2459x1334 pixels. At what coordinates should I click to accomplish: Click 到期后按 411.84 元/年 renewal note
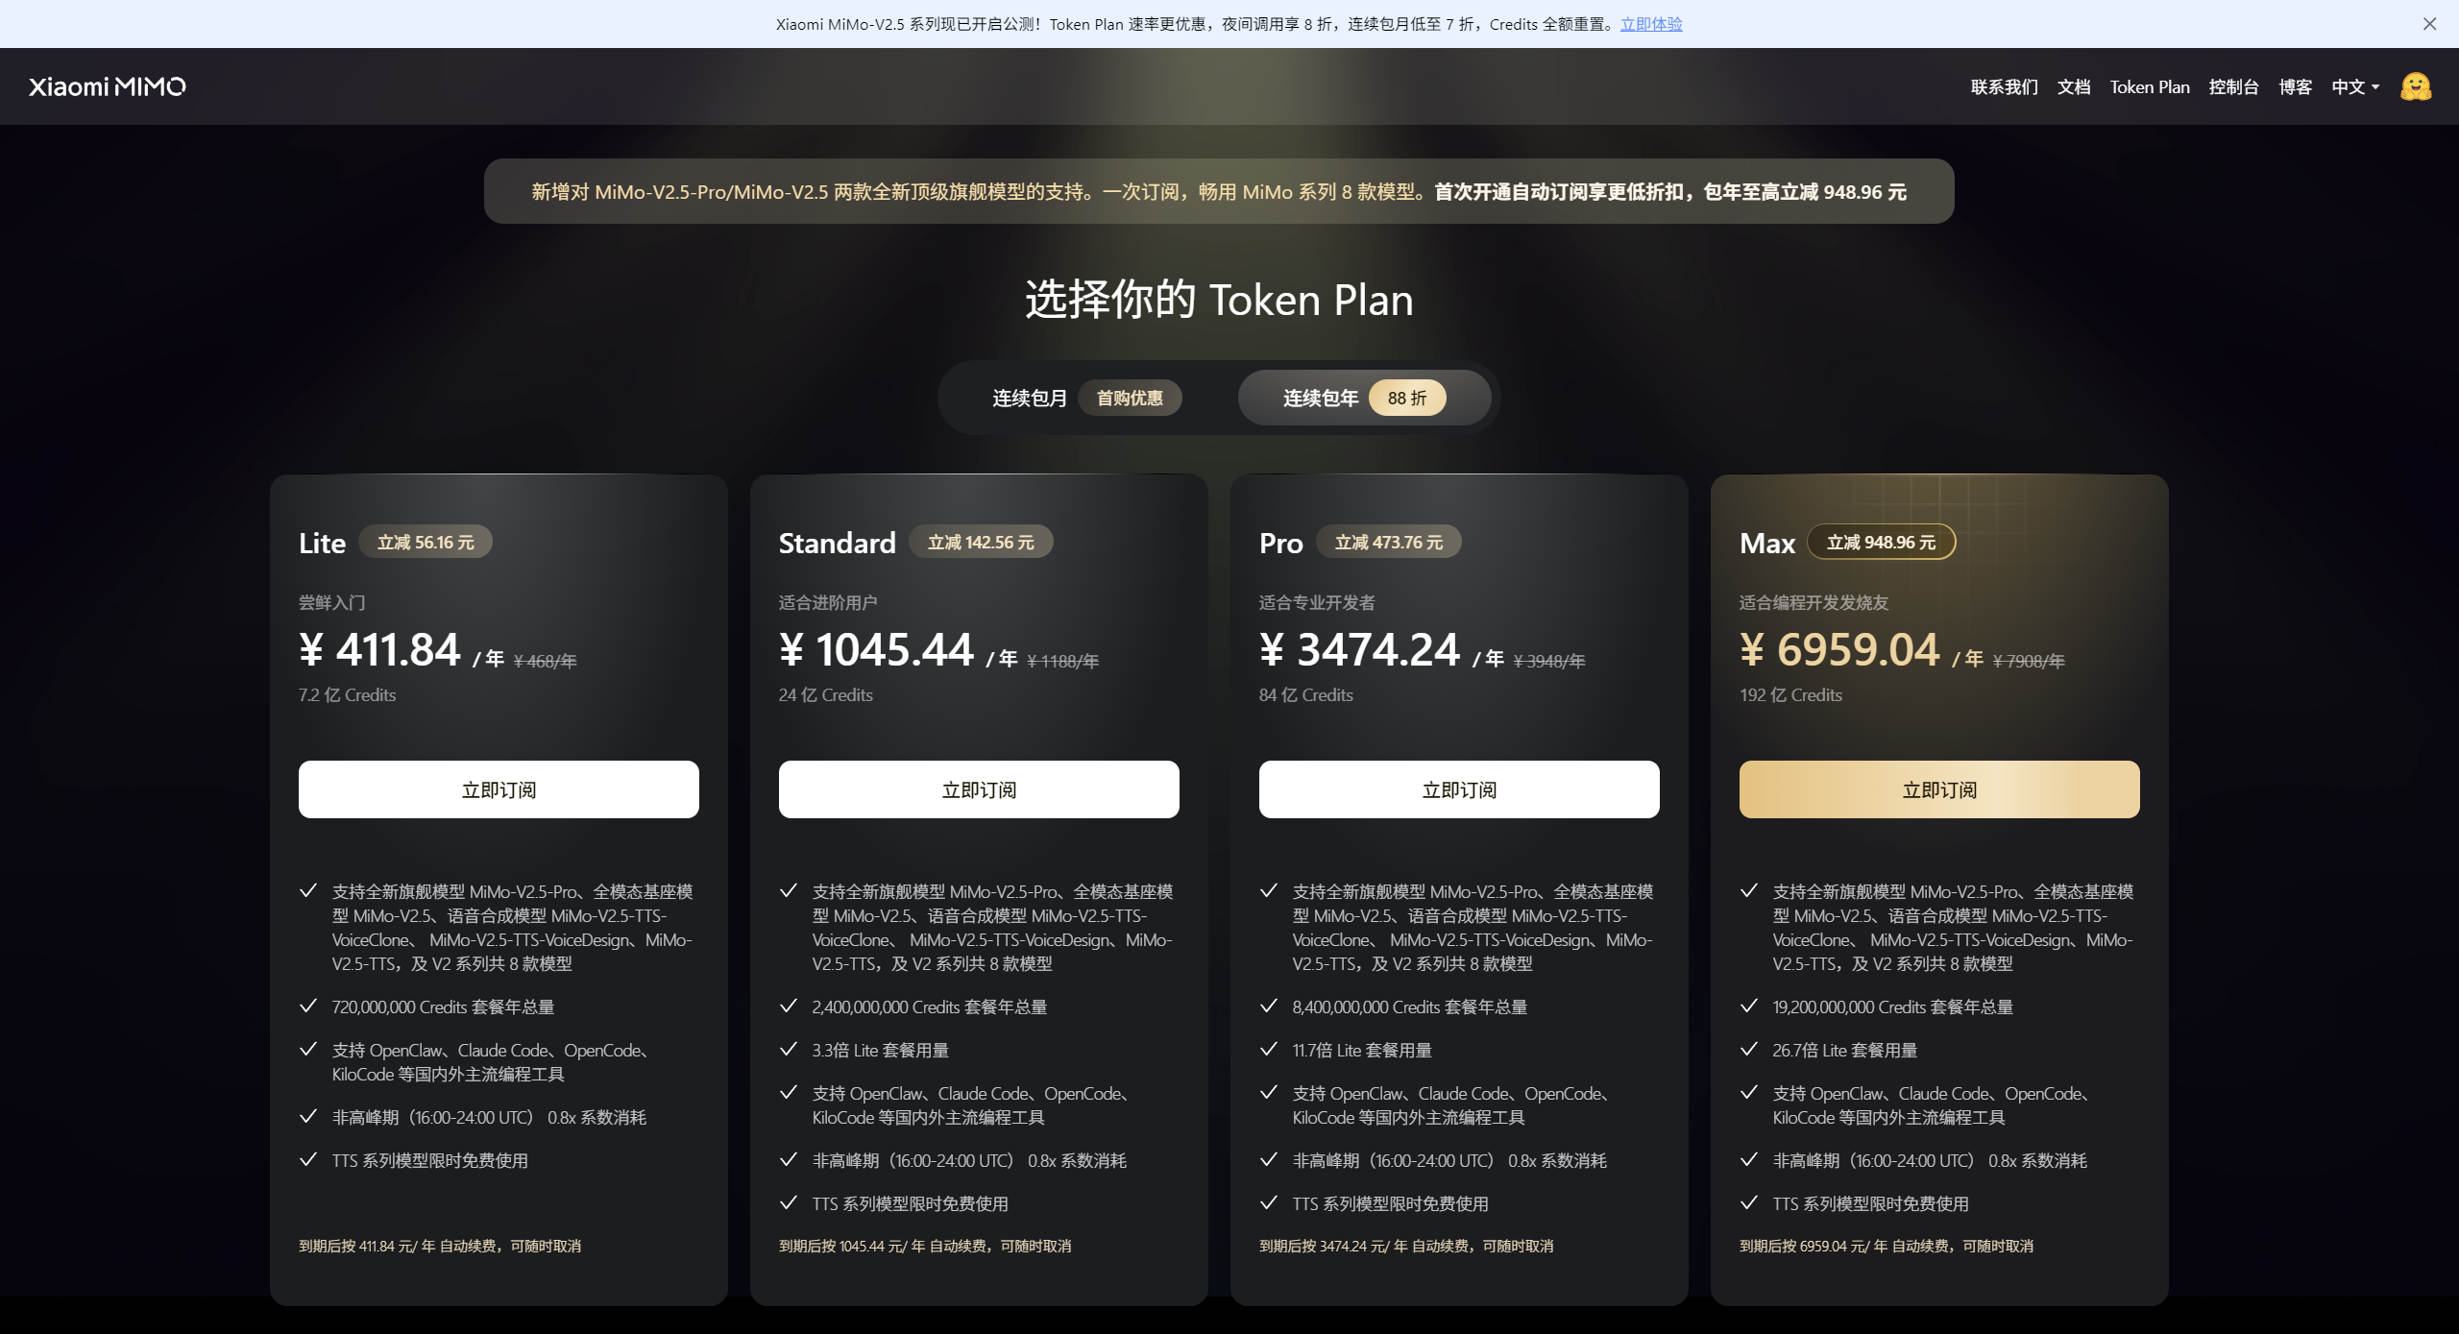coord(440,1246)
